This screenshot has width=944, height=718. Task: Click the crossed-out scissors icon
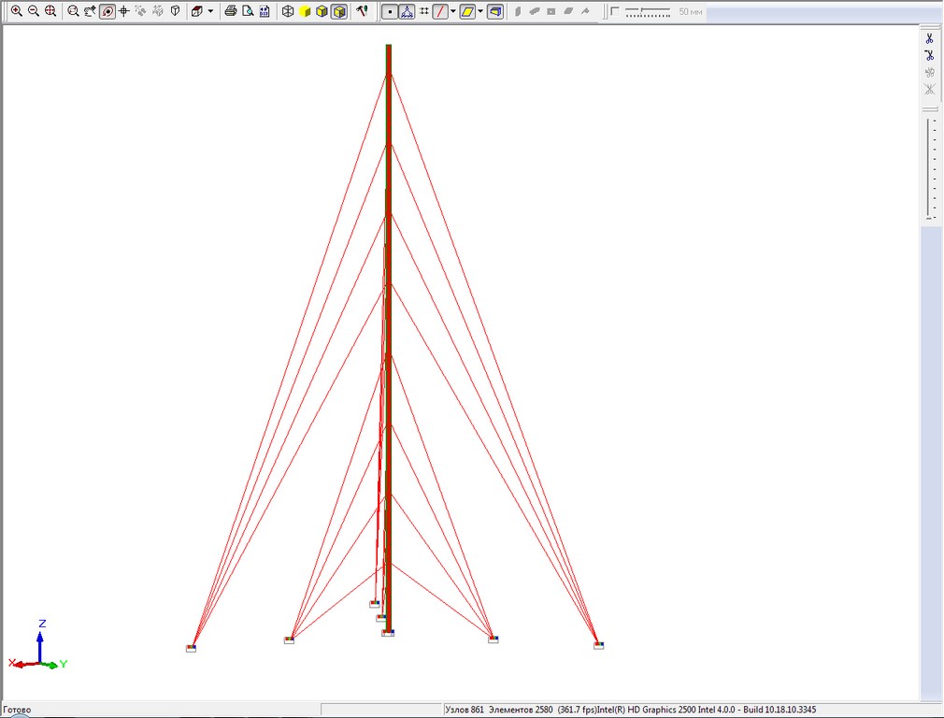coord(930,89)
